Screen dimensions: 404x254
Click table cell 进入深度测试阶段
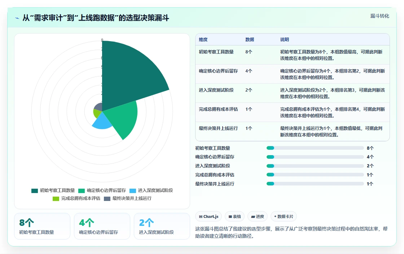tap(216, 90)
